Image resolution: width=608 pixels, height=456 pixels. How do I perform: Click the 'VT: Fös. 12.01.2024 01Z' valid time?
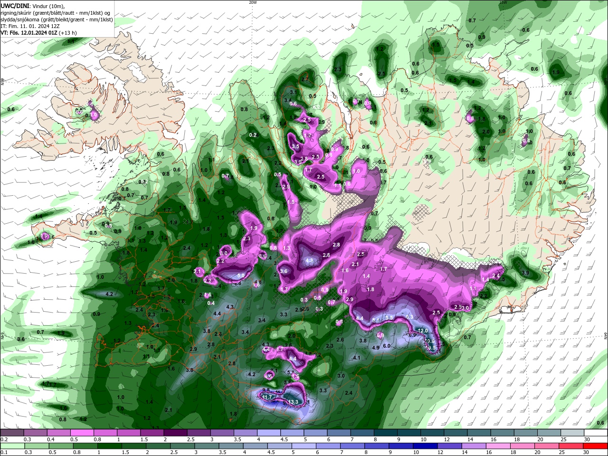(29, 33)
